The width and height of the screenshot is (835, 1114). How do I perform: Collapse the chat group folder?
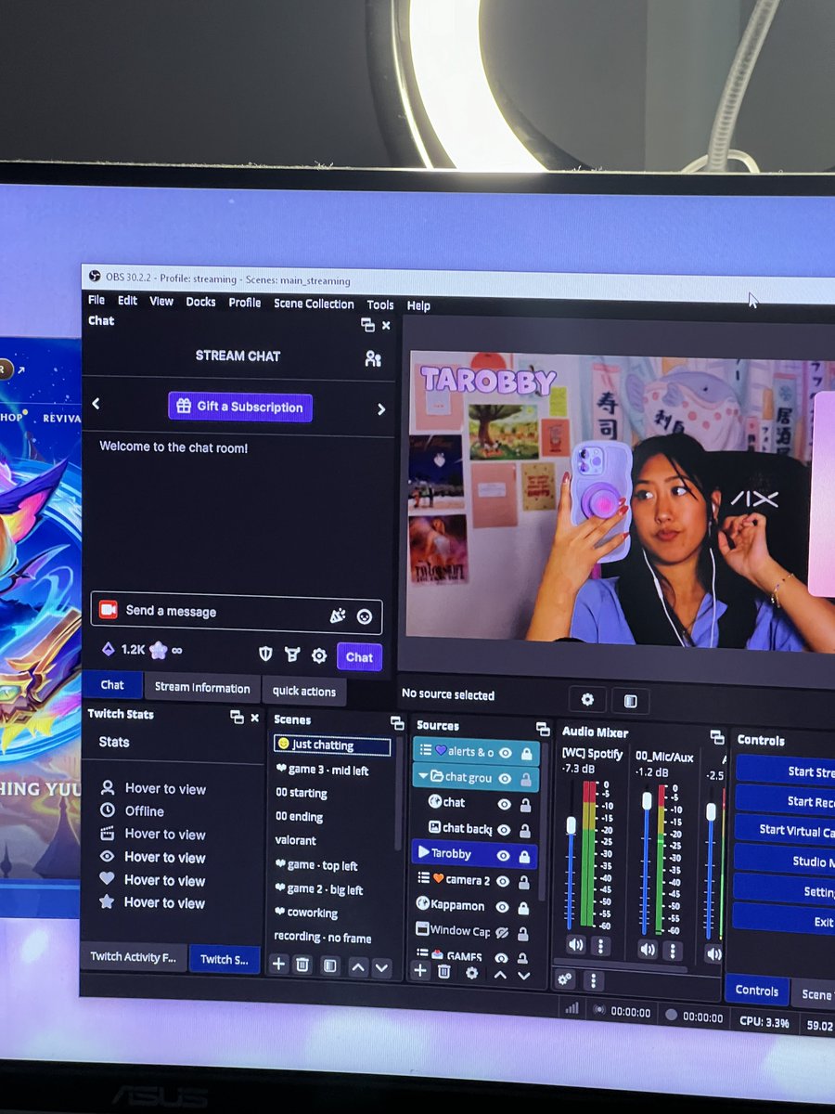coord(424,776)
